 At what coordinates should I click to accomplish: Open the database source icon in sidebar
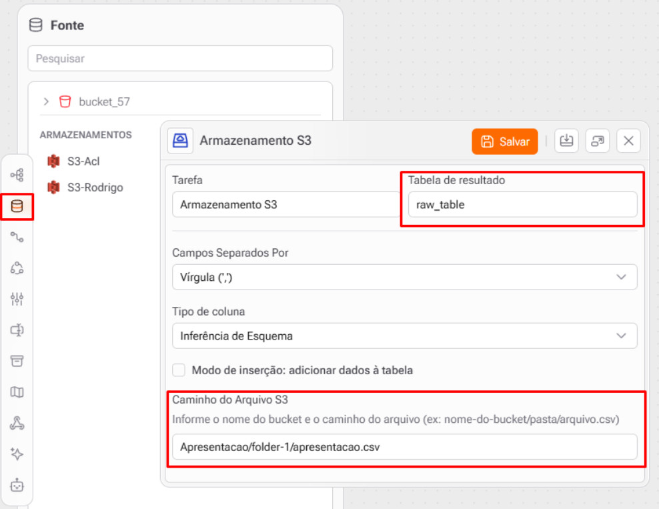(x=17, y=206)
